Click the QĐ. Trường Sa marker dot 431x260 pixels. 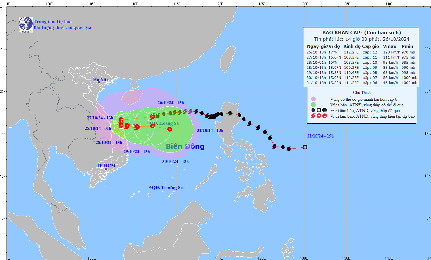coord(150,187)
